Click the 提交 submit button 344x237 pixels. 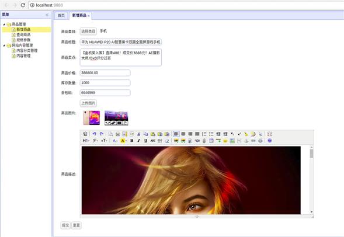point(65,225)
